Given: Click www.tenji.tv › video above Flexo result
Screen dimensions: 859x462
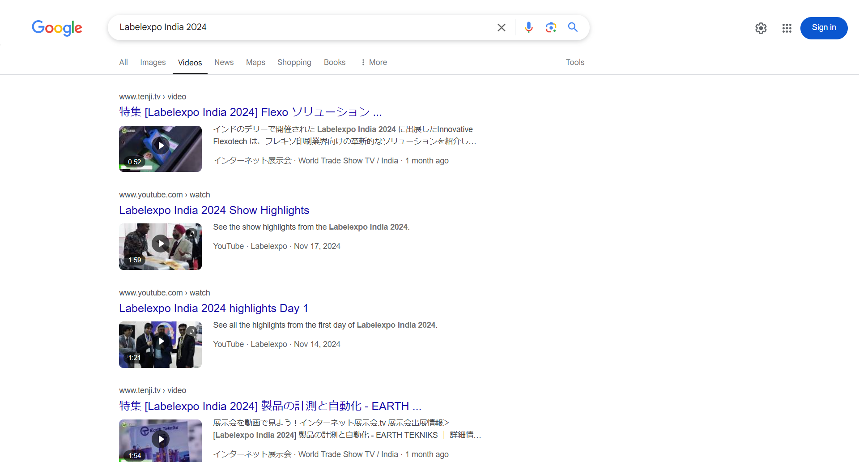Looking at the screenshot, I should click(x=153, y=97).
